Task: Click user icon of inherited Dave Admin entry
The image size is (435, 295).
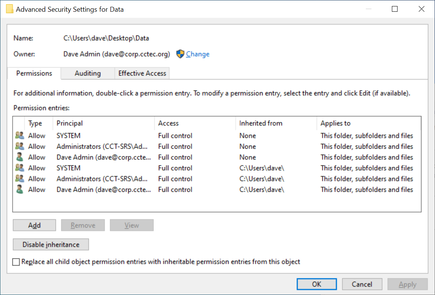Action: [x=20, y=189]
